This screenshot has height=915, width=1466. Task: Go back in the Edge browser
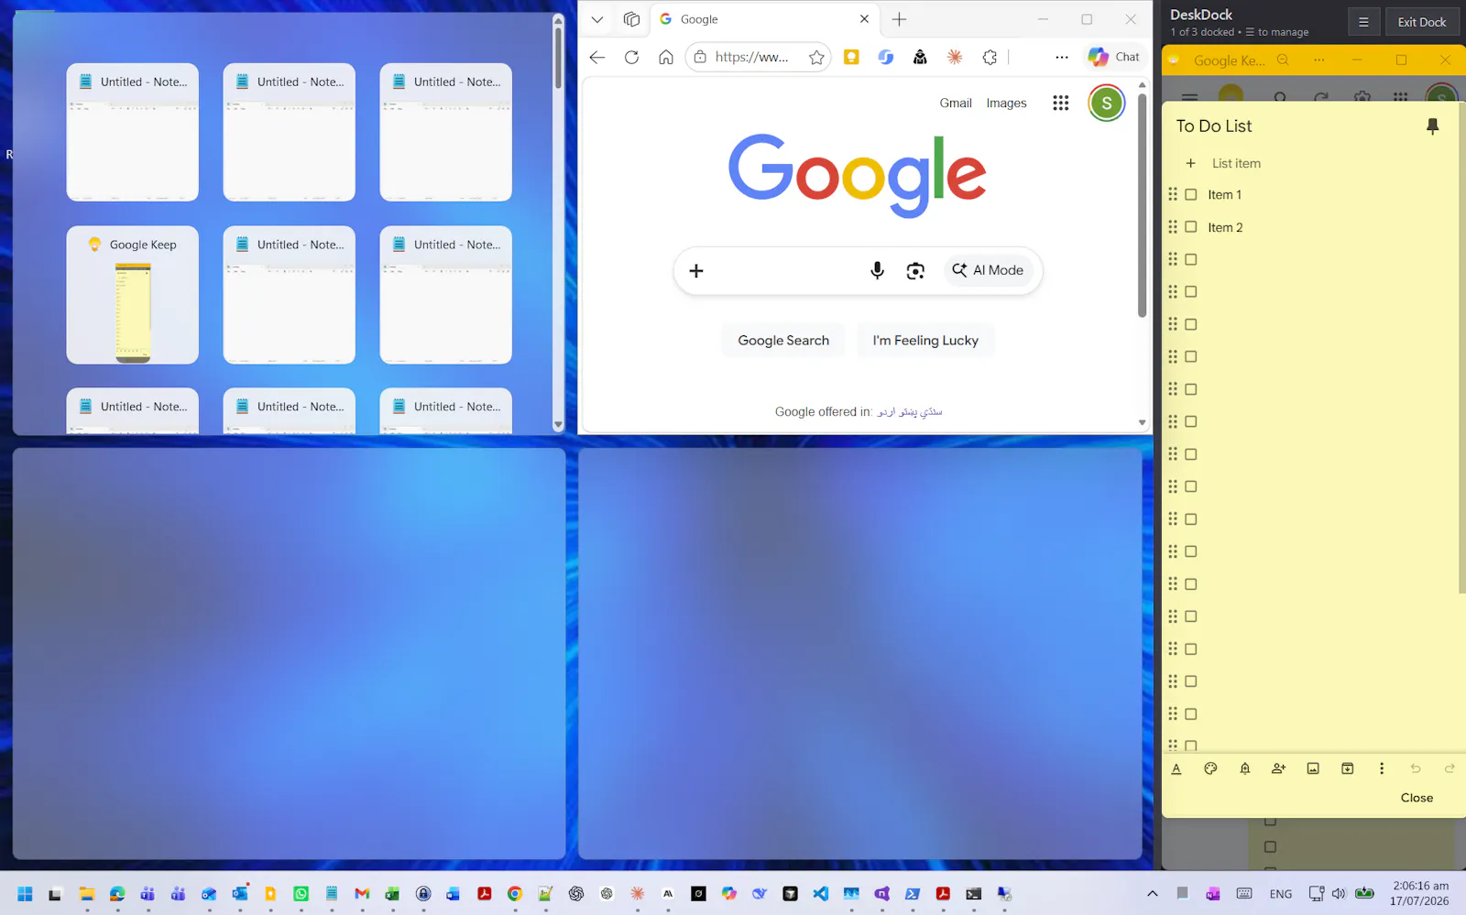(x=597, y=57)
